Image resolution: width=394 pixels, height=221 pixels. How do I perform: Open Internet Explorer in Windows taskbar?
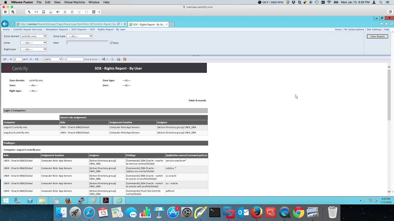[119, 201]
